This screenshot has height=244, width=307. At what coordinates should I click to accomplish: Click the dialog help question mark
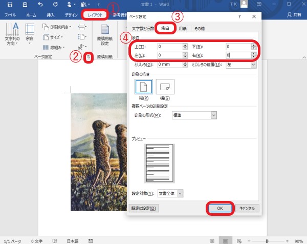click(x=239, y=17)
